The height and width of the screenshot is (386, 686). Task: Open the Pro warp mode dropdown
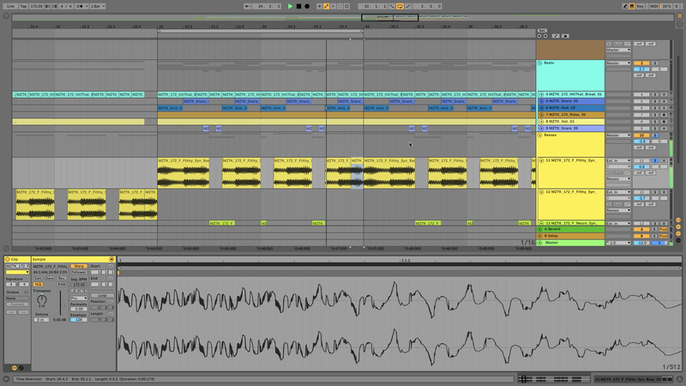click(79, 299)
